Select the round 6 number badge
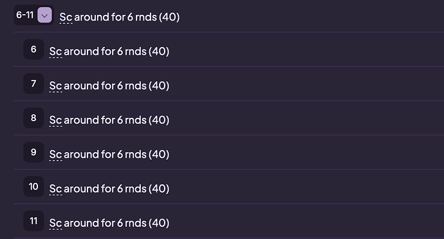 point(33,50)
